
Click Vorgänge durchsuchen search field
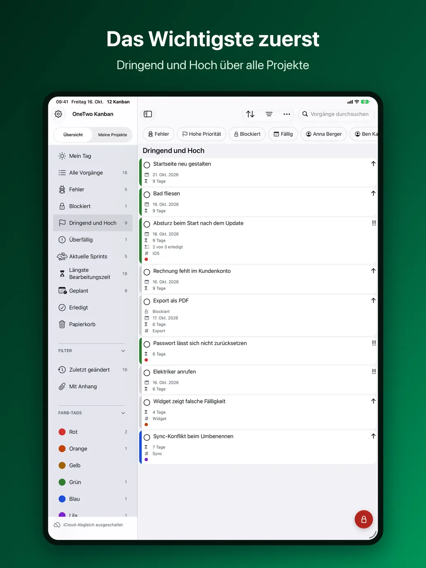336,114
